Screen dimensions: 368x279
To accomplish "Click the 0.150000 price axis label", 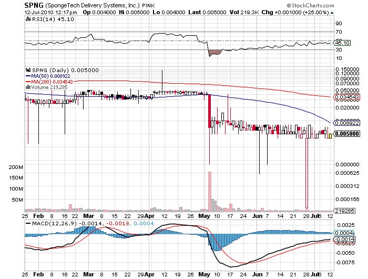I will (x=347, y=69).
